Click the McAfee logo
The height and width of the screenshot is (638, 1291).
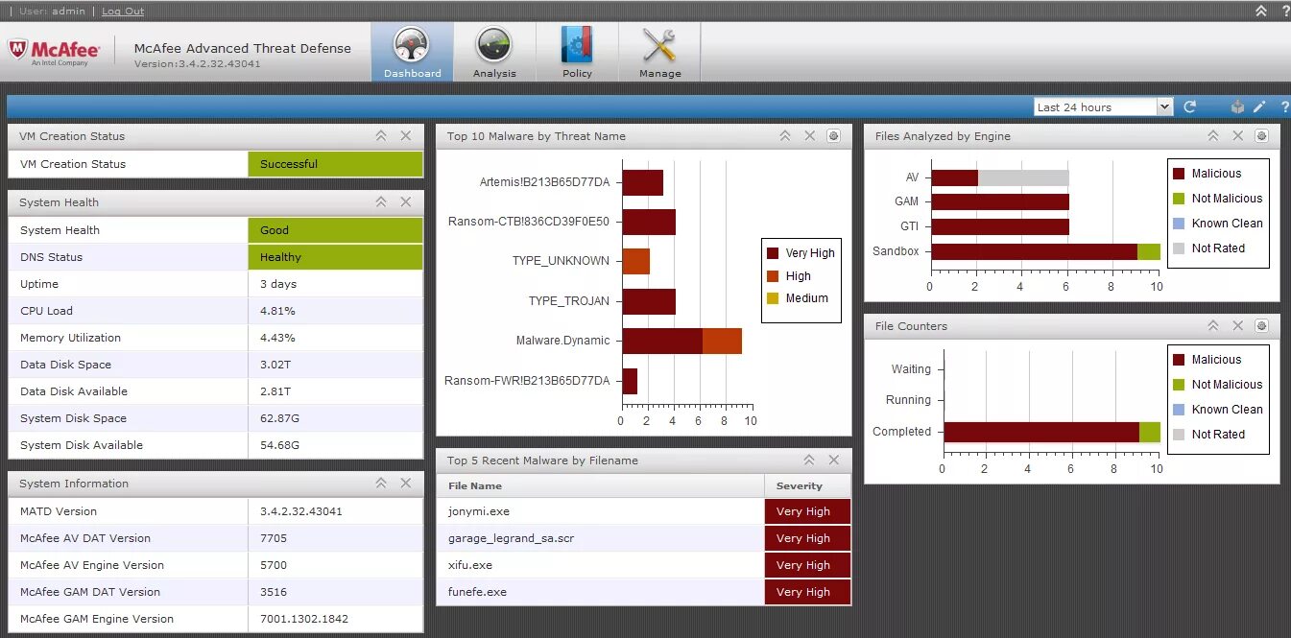coord(55,51)
